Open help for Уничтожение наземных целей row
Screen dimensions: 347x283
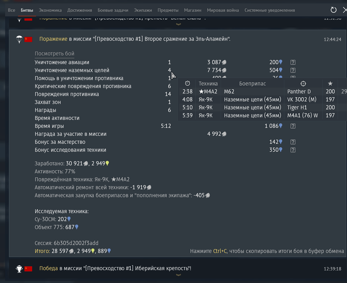click(293, 70)
